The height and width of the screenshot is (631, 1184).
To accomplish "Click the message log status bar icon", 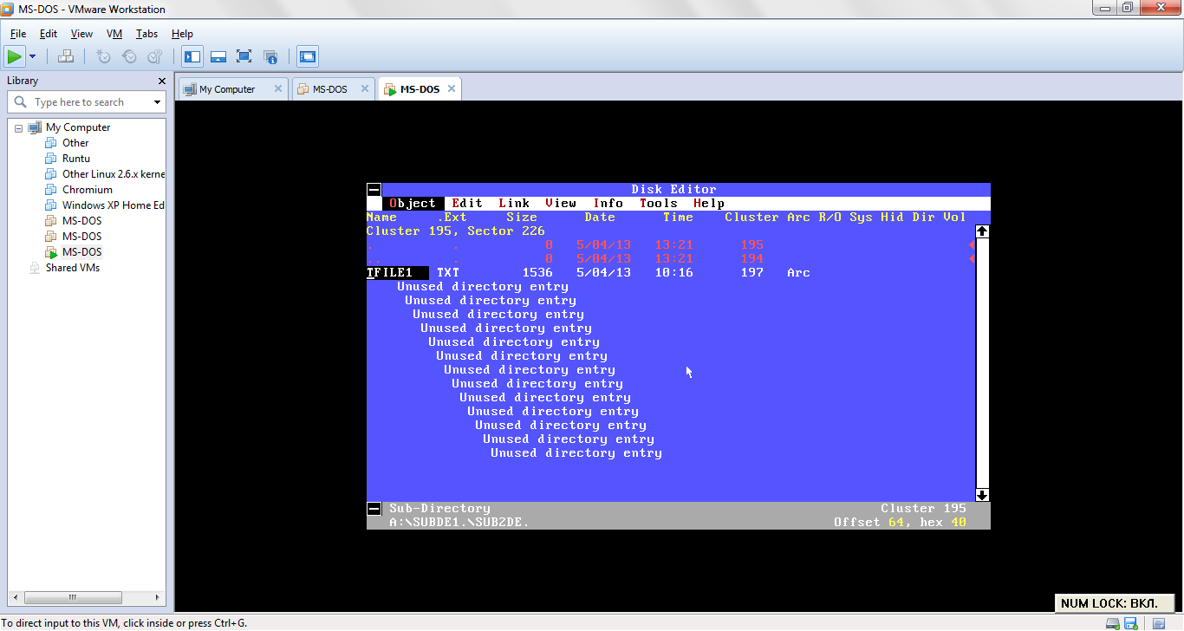I will 1159,623.
